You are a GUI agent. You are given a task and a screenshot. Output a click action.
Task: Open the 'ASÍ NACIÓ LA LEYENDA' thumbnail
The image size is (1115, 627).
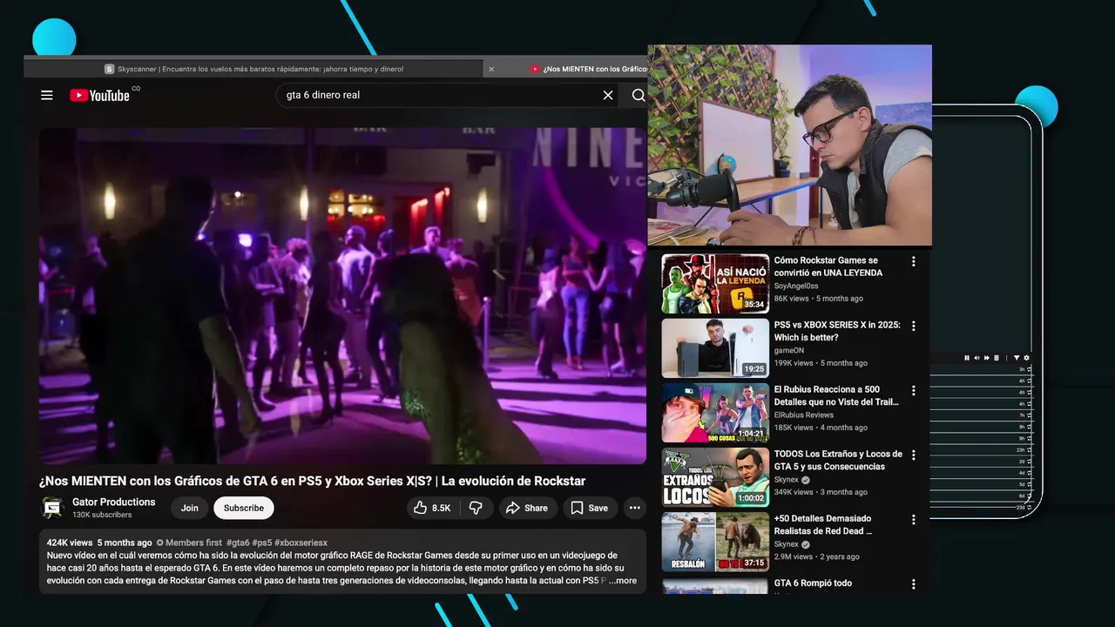[715, 284]
